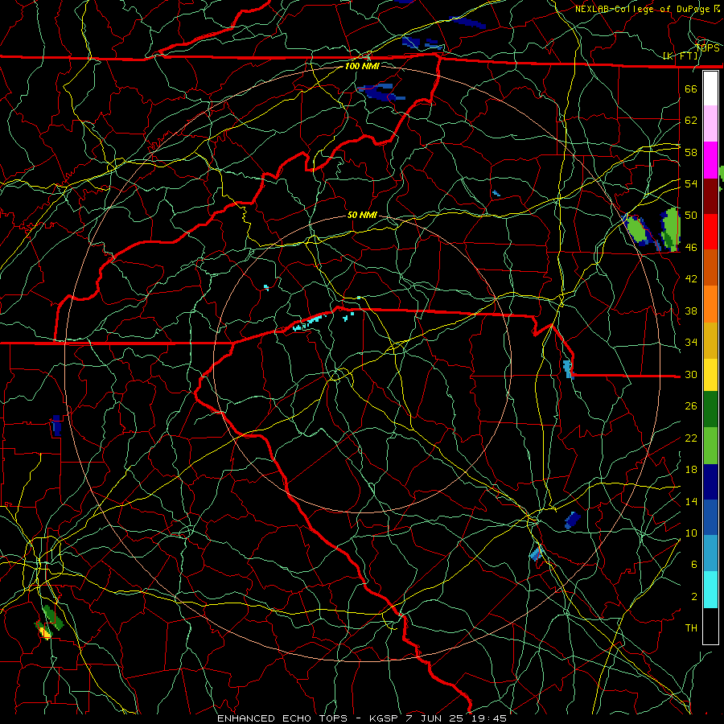724x724 pixels.
Task: Click the yellow echo cell on the map
Action: click(45, 631)
